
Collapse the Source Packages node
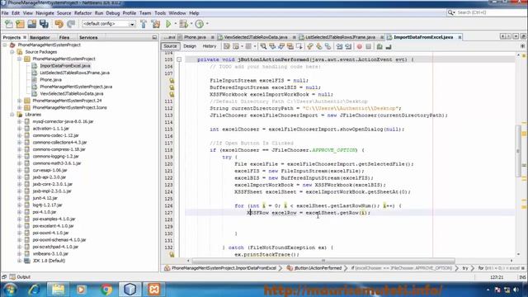(12, 52)
